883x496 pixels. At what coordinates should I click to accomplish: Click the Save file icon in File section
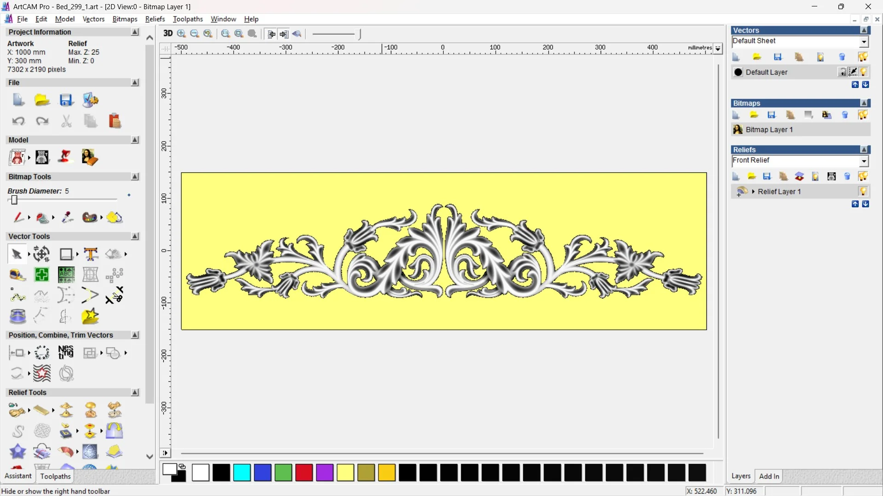66,100
